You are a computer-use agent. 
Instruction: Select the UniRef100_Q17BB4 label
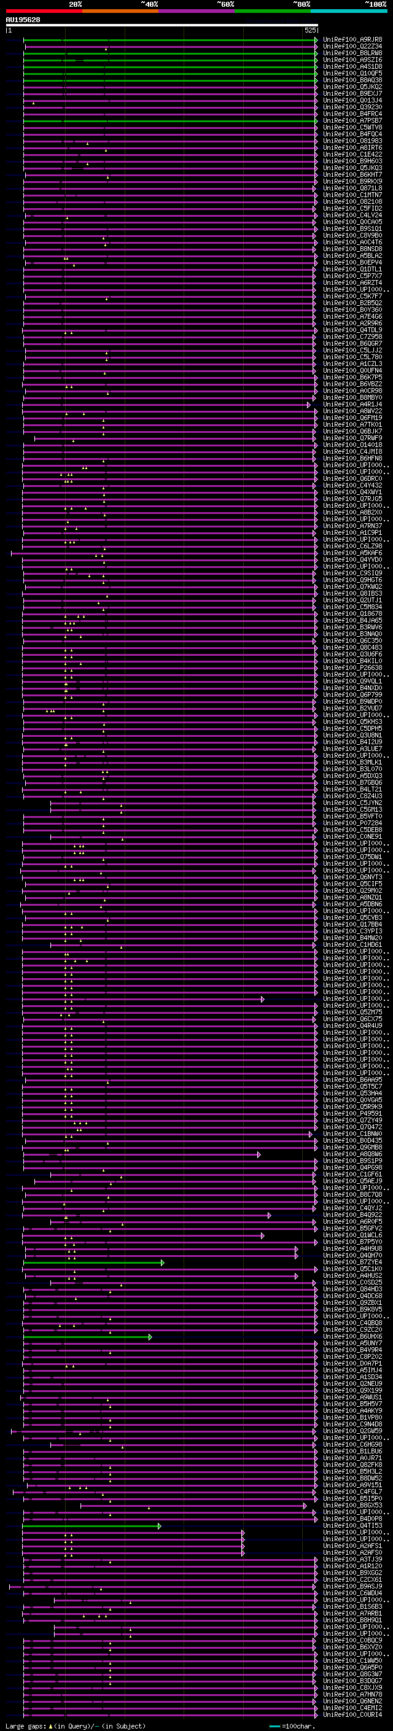coord(352,925)
